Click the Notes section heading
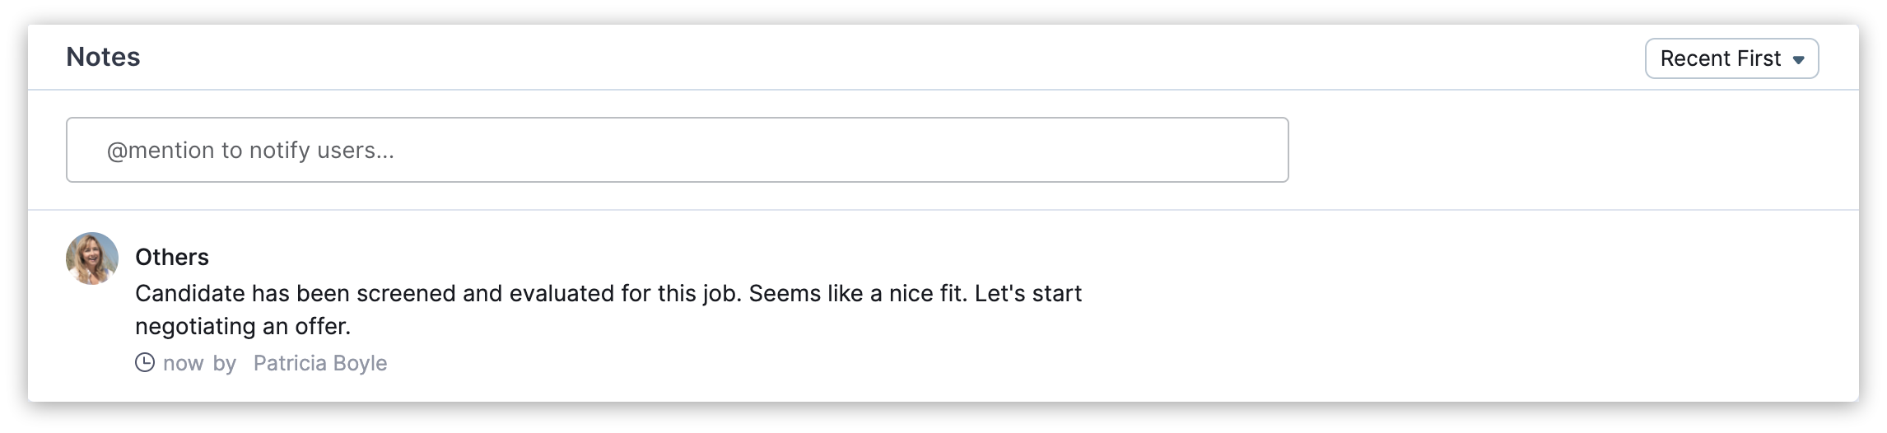This screenshot has width=1887, height=433. (103, 57)
